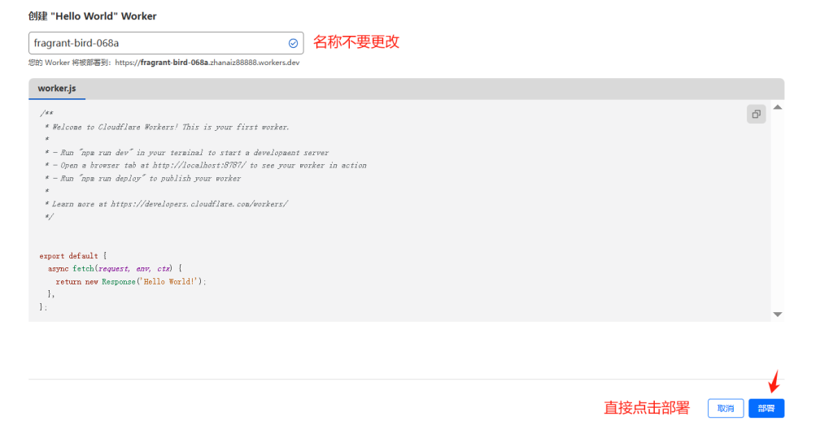This screenshot has height=434, width=833.
Task: Click the 'return new Response' code line
Action: pyautogui.click(x=131, y=282)
